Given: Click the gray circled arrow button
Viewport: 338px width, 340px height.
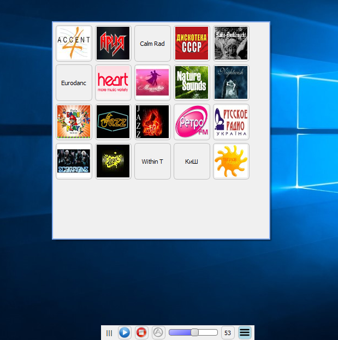Looking at the screenshot, I should point(158,332).
